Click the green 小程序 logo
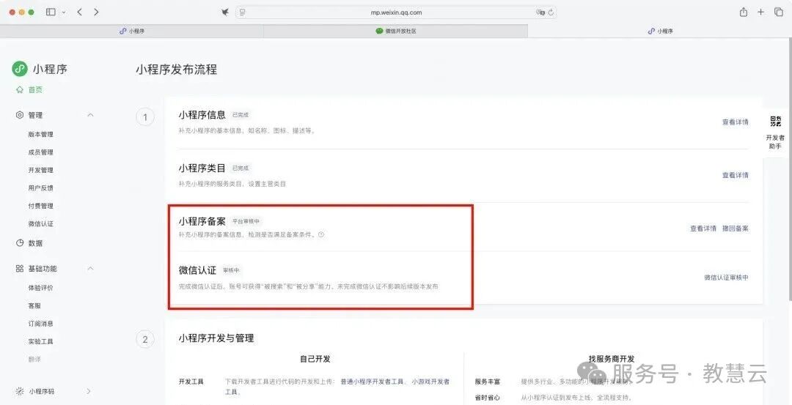Screen dimensions: 792x405 point(20,69)
